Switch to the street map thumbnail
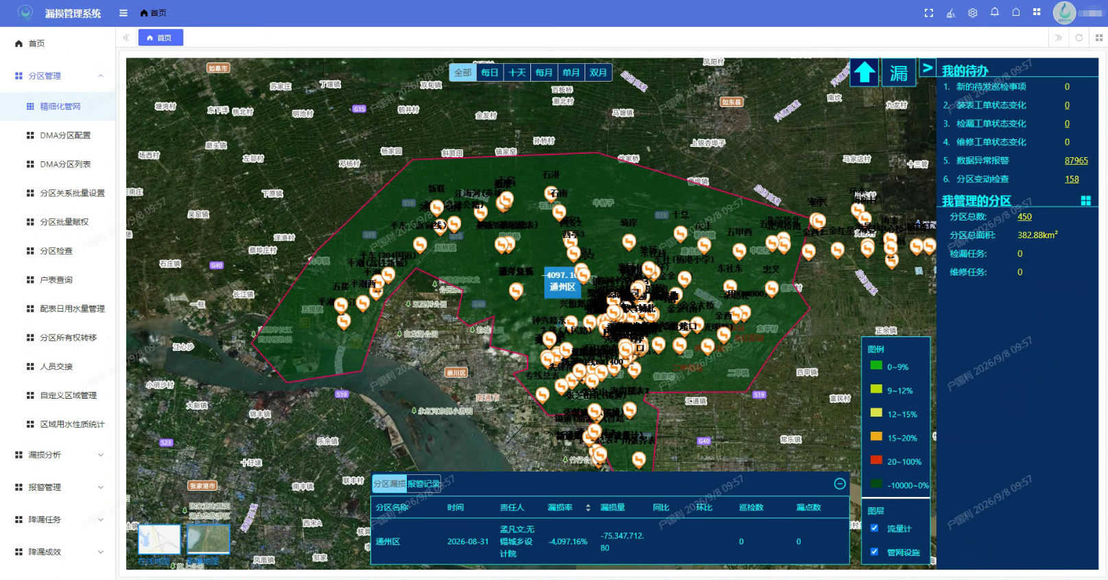Image resolution: width=1108 pixels, height=580 pixels. pos(159,540)
